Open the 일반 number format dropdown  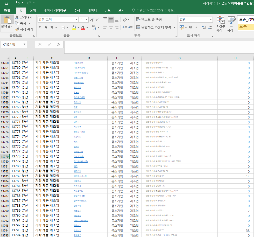211,20
